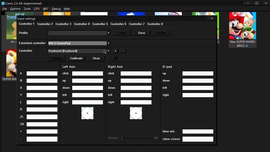This screenshot has width=270, height=152.
Task: Click the Y button mapping field
Action: click(42, 95)
